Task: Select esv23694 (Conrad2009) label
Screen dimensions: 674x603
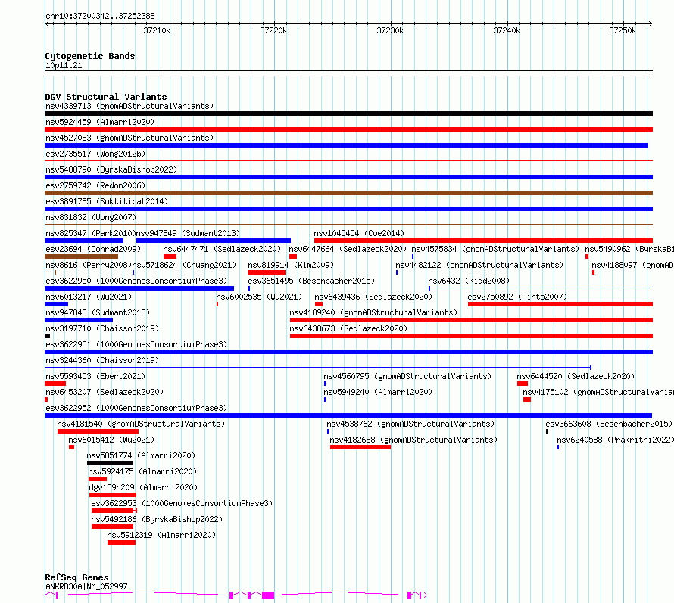Action: 93,249
